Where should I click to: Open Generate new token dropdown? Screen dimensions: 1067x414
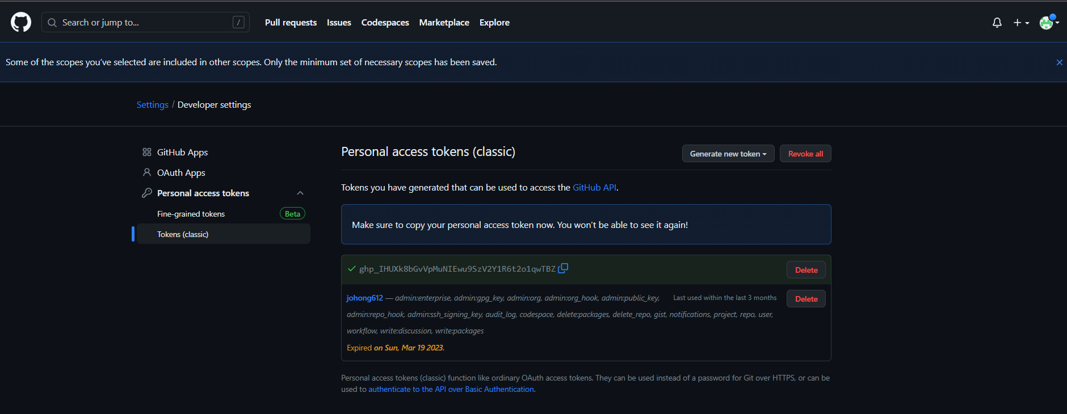[728, 154]
